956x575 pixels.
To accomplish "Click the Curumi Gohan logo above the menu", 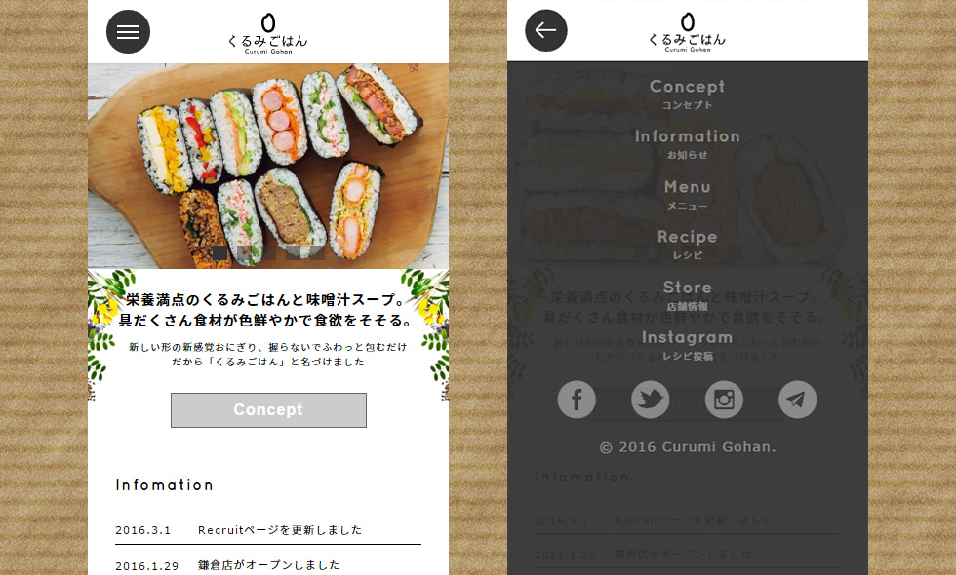I will (x=687, y=32).
